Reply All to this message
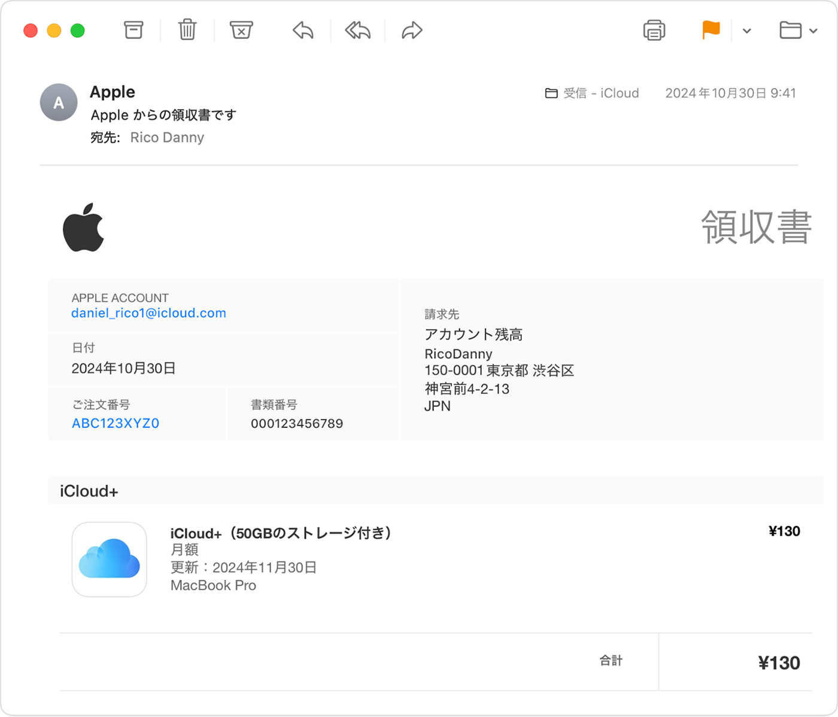The image size is (838, 717). point(357,30)
